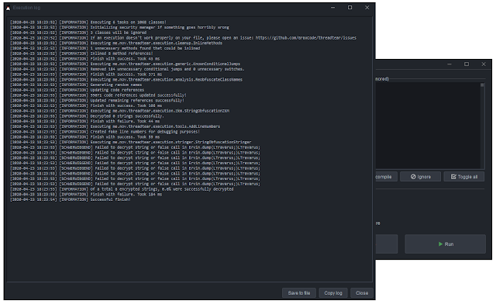This screenshot has height=304, width=496.
Task: Click the GitHub issues URL in the log
Action: pyautogui.click(x=305, y=38)
